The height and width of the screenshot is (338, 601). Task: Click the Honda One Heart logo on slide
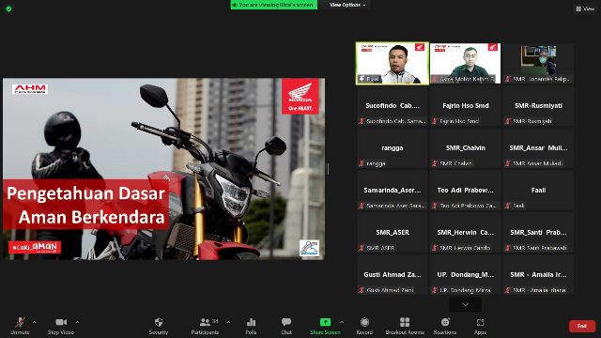coord(300,96)
